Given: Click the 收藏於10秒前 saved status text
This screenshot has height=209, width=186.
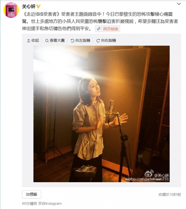Looking at the screenshot, I should pyautogui.click(x=170, y=195).
